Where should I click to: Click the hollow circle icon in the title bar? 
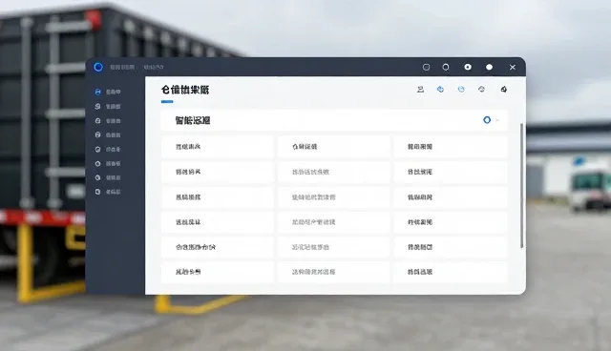(446, 68)
